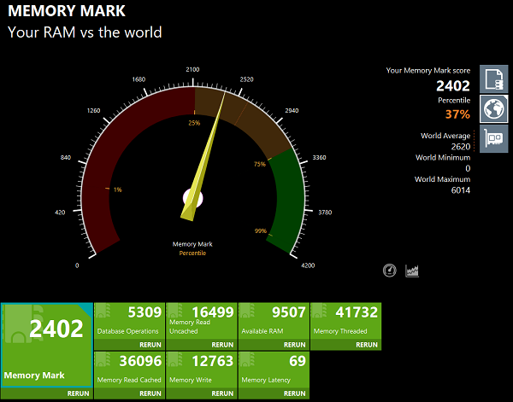Click the 75% marker on the gauge

point(259,164)
